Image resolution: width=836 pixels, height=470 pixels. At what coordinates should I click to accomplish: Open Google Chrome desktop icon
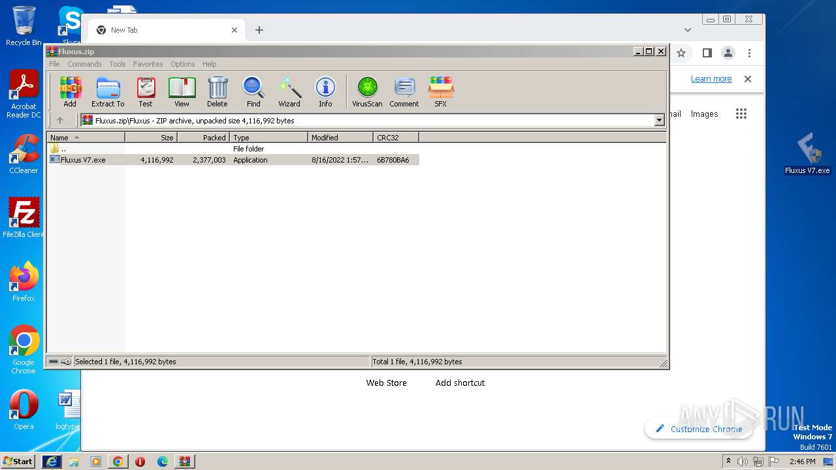tap(24, 349)
